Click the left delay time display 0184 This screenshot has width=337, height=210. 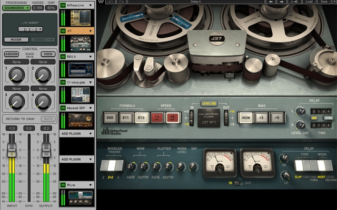(x=321, y=111)
